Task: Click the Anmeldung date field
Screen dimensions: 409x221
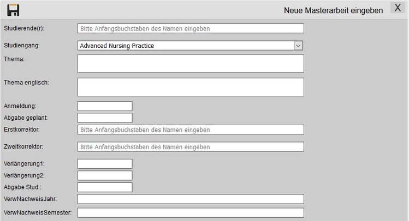Action: click(105, 106)
